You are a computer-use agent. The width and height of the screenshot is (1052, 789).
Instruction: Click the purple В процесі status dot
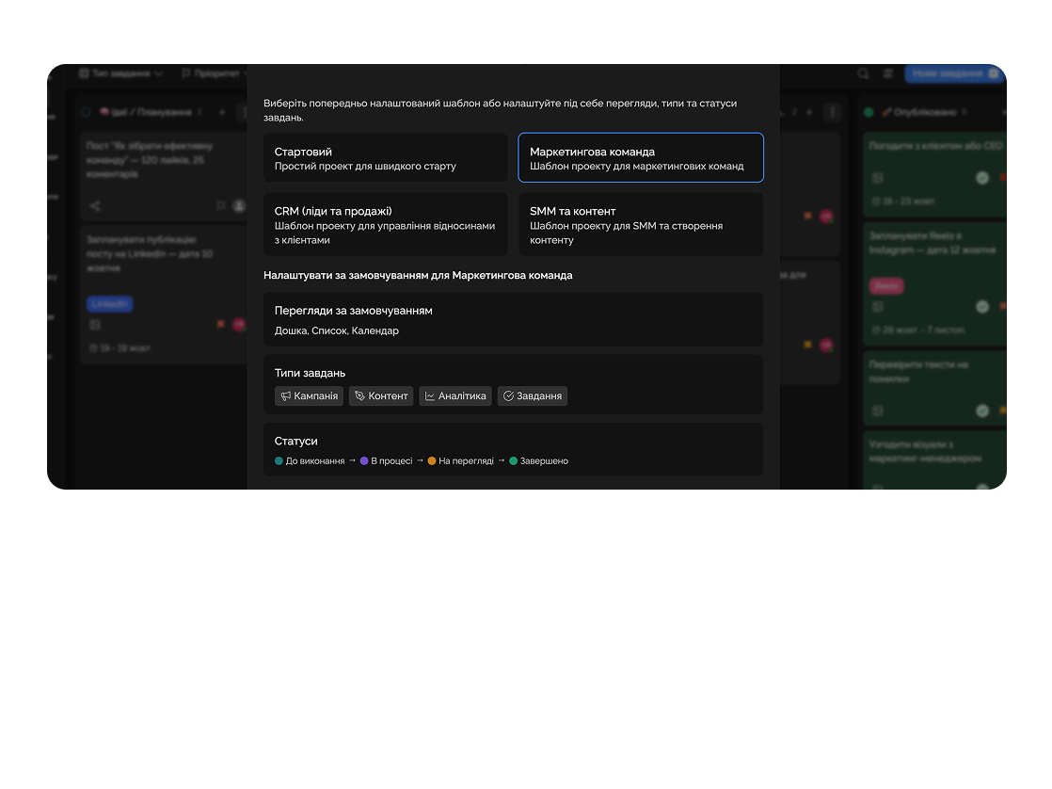pos(364,461)
